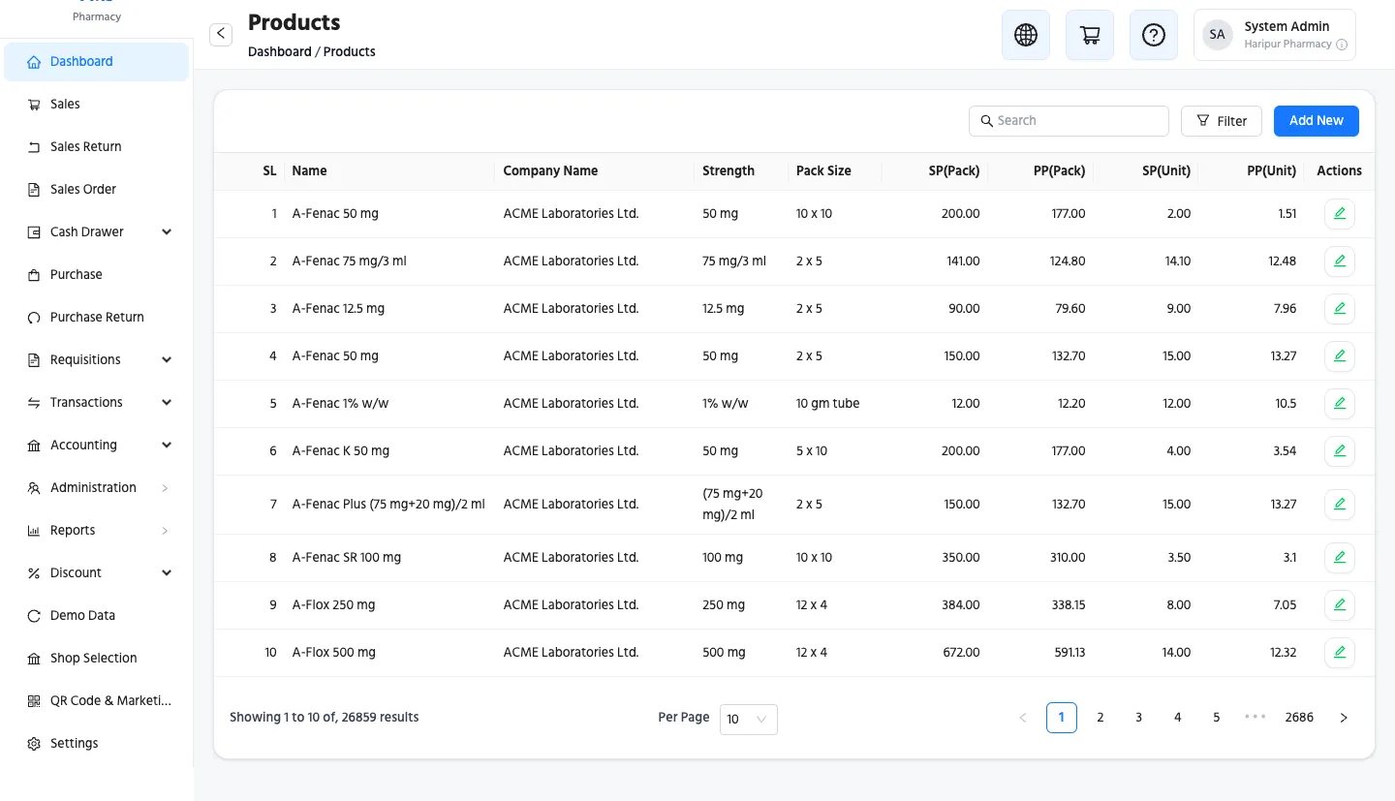1395x801 pixels.
Task: Click the back arrow beside Products title
Action: coord(221,34)
